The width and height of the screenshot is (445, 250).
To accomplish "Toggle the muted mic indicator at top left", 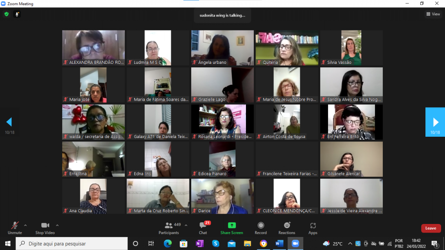I will (17, 14).
